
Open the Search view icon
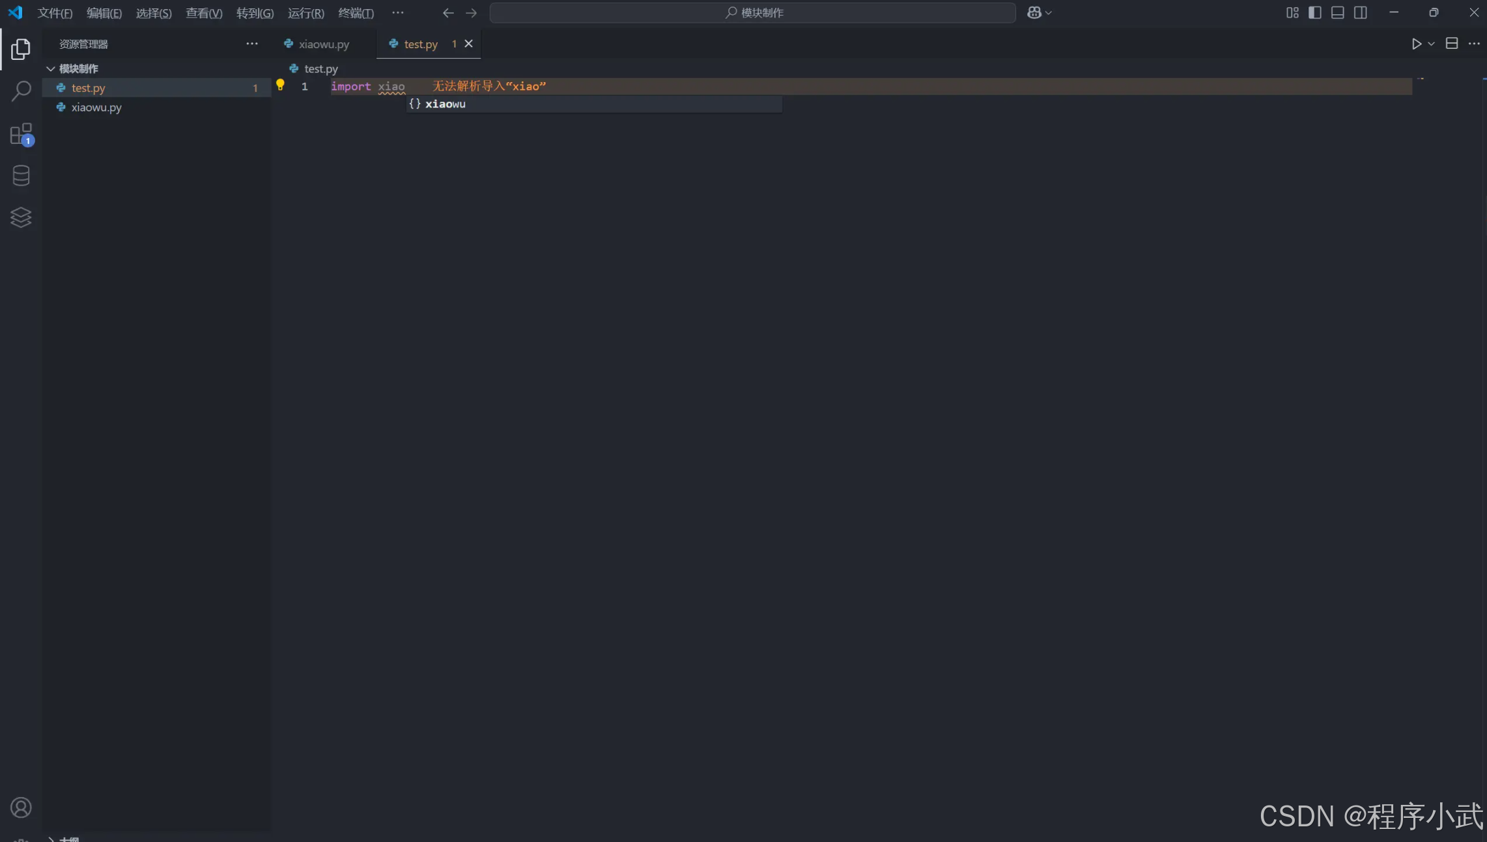click(21, 91)
